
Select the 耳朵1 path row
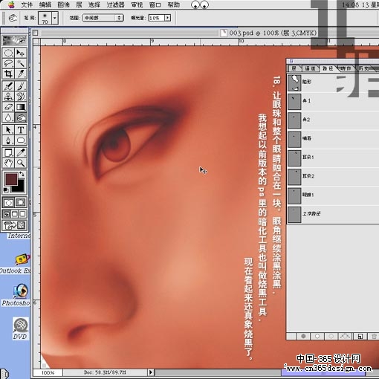333,158
